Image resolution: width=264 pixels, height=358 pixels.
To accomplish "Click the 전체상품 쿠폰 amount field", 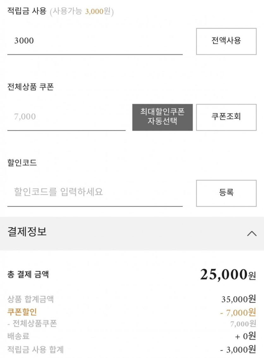I will [x=66, y=117].
